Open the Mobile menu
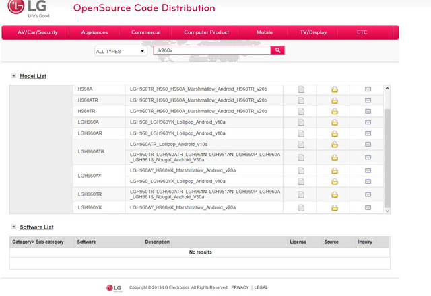The width and height of the screenshot is (431, 296). pos(265,32)
